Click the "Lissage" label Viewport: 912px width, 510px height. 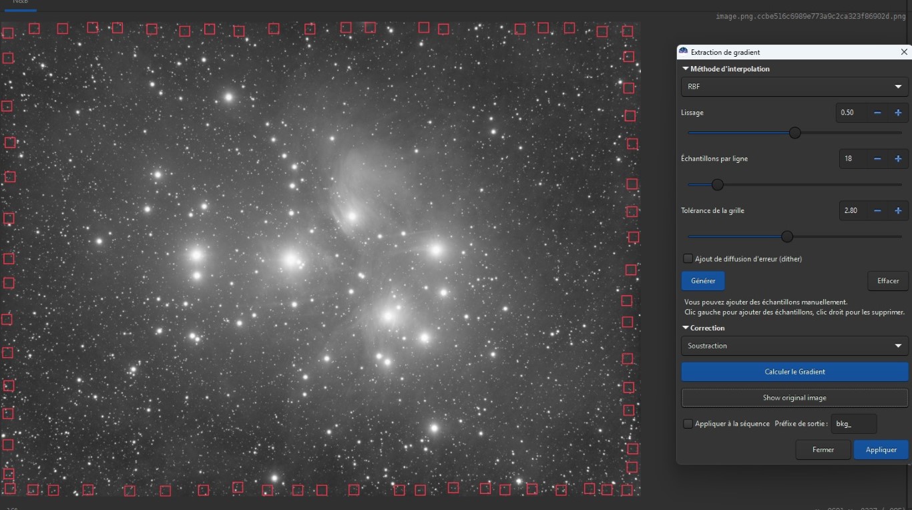692,113
